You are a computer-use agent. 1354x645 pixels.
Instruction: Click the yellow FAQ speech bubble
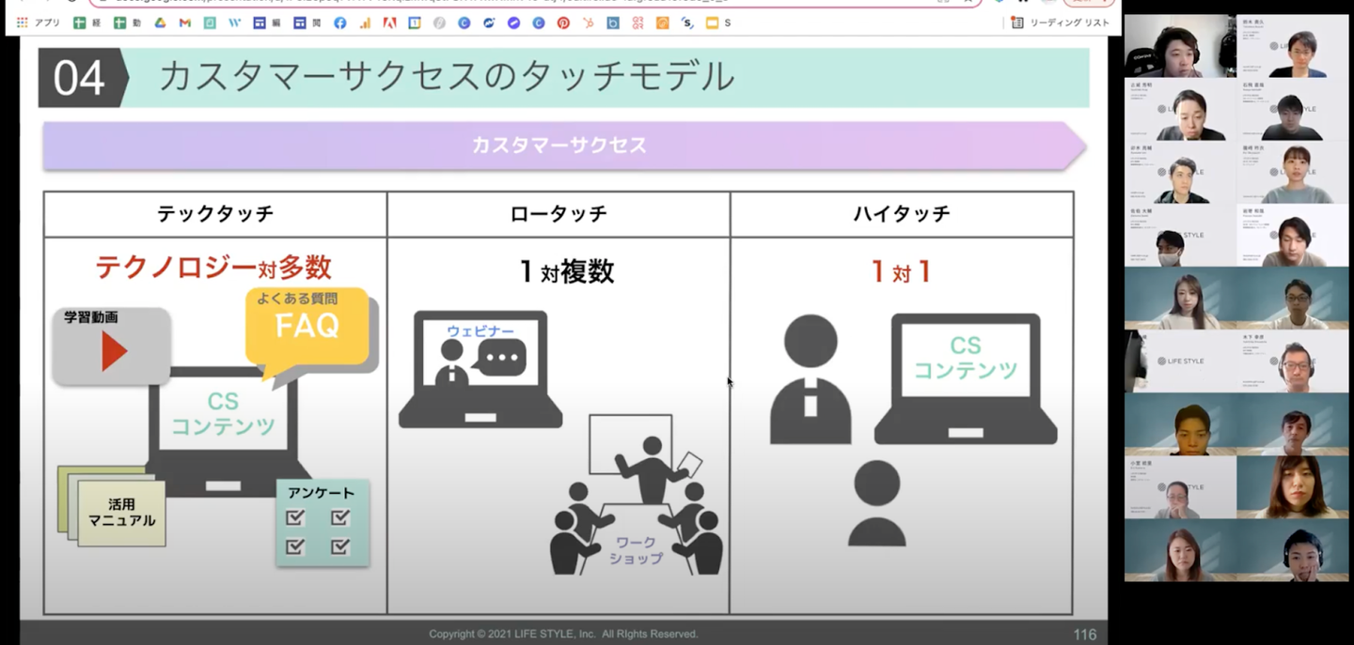point(309,327)
